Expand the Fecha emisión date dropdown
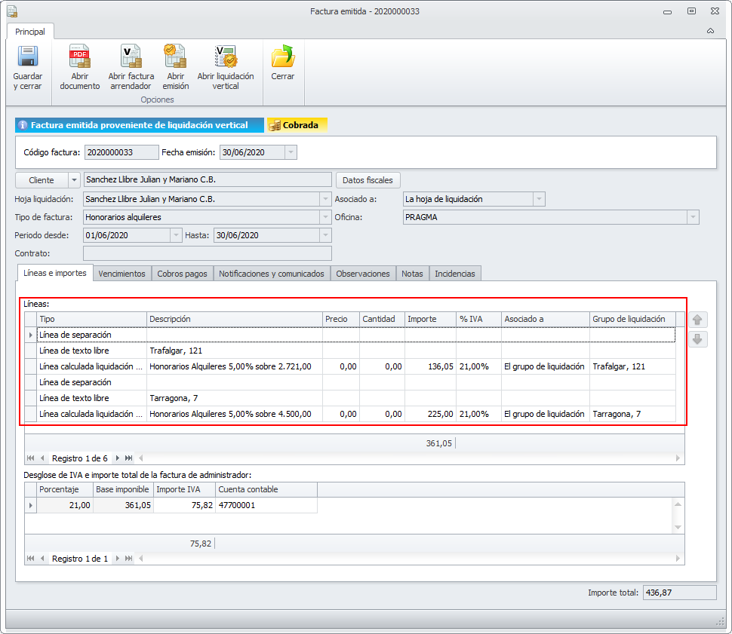 (291, 152)
